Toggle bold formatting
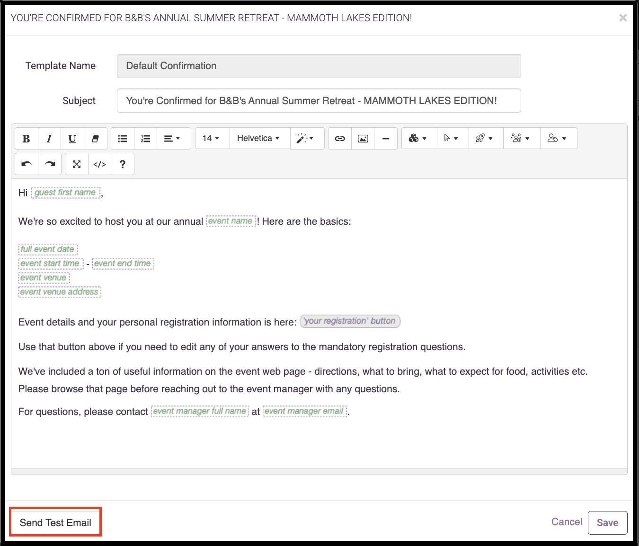 tap(27, 139)
